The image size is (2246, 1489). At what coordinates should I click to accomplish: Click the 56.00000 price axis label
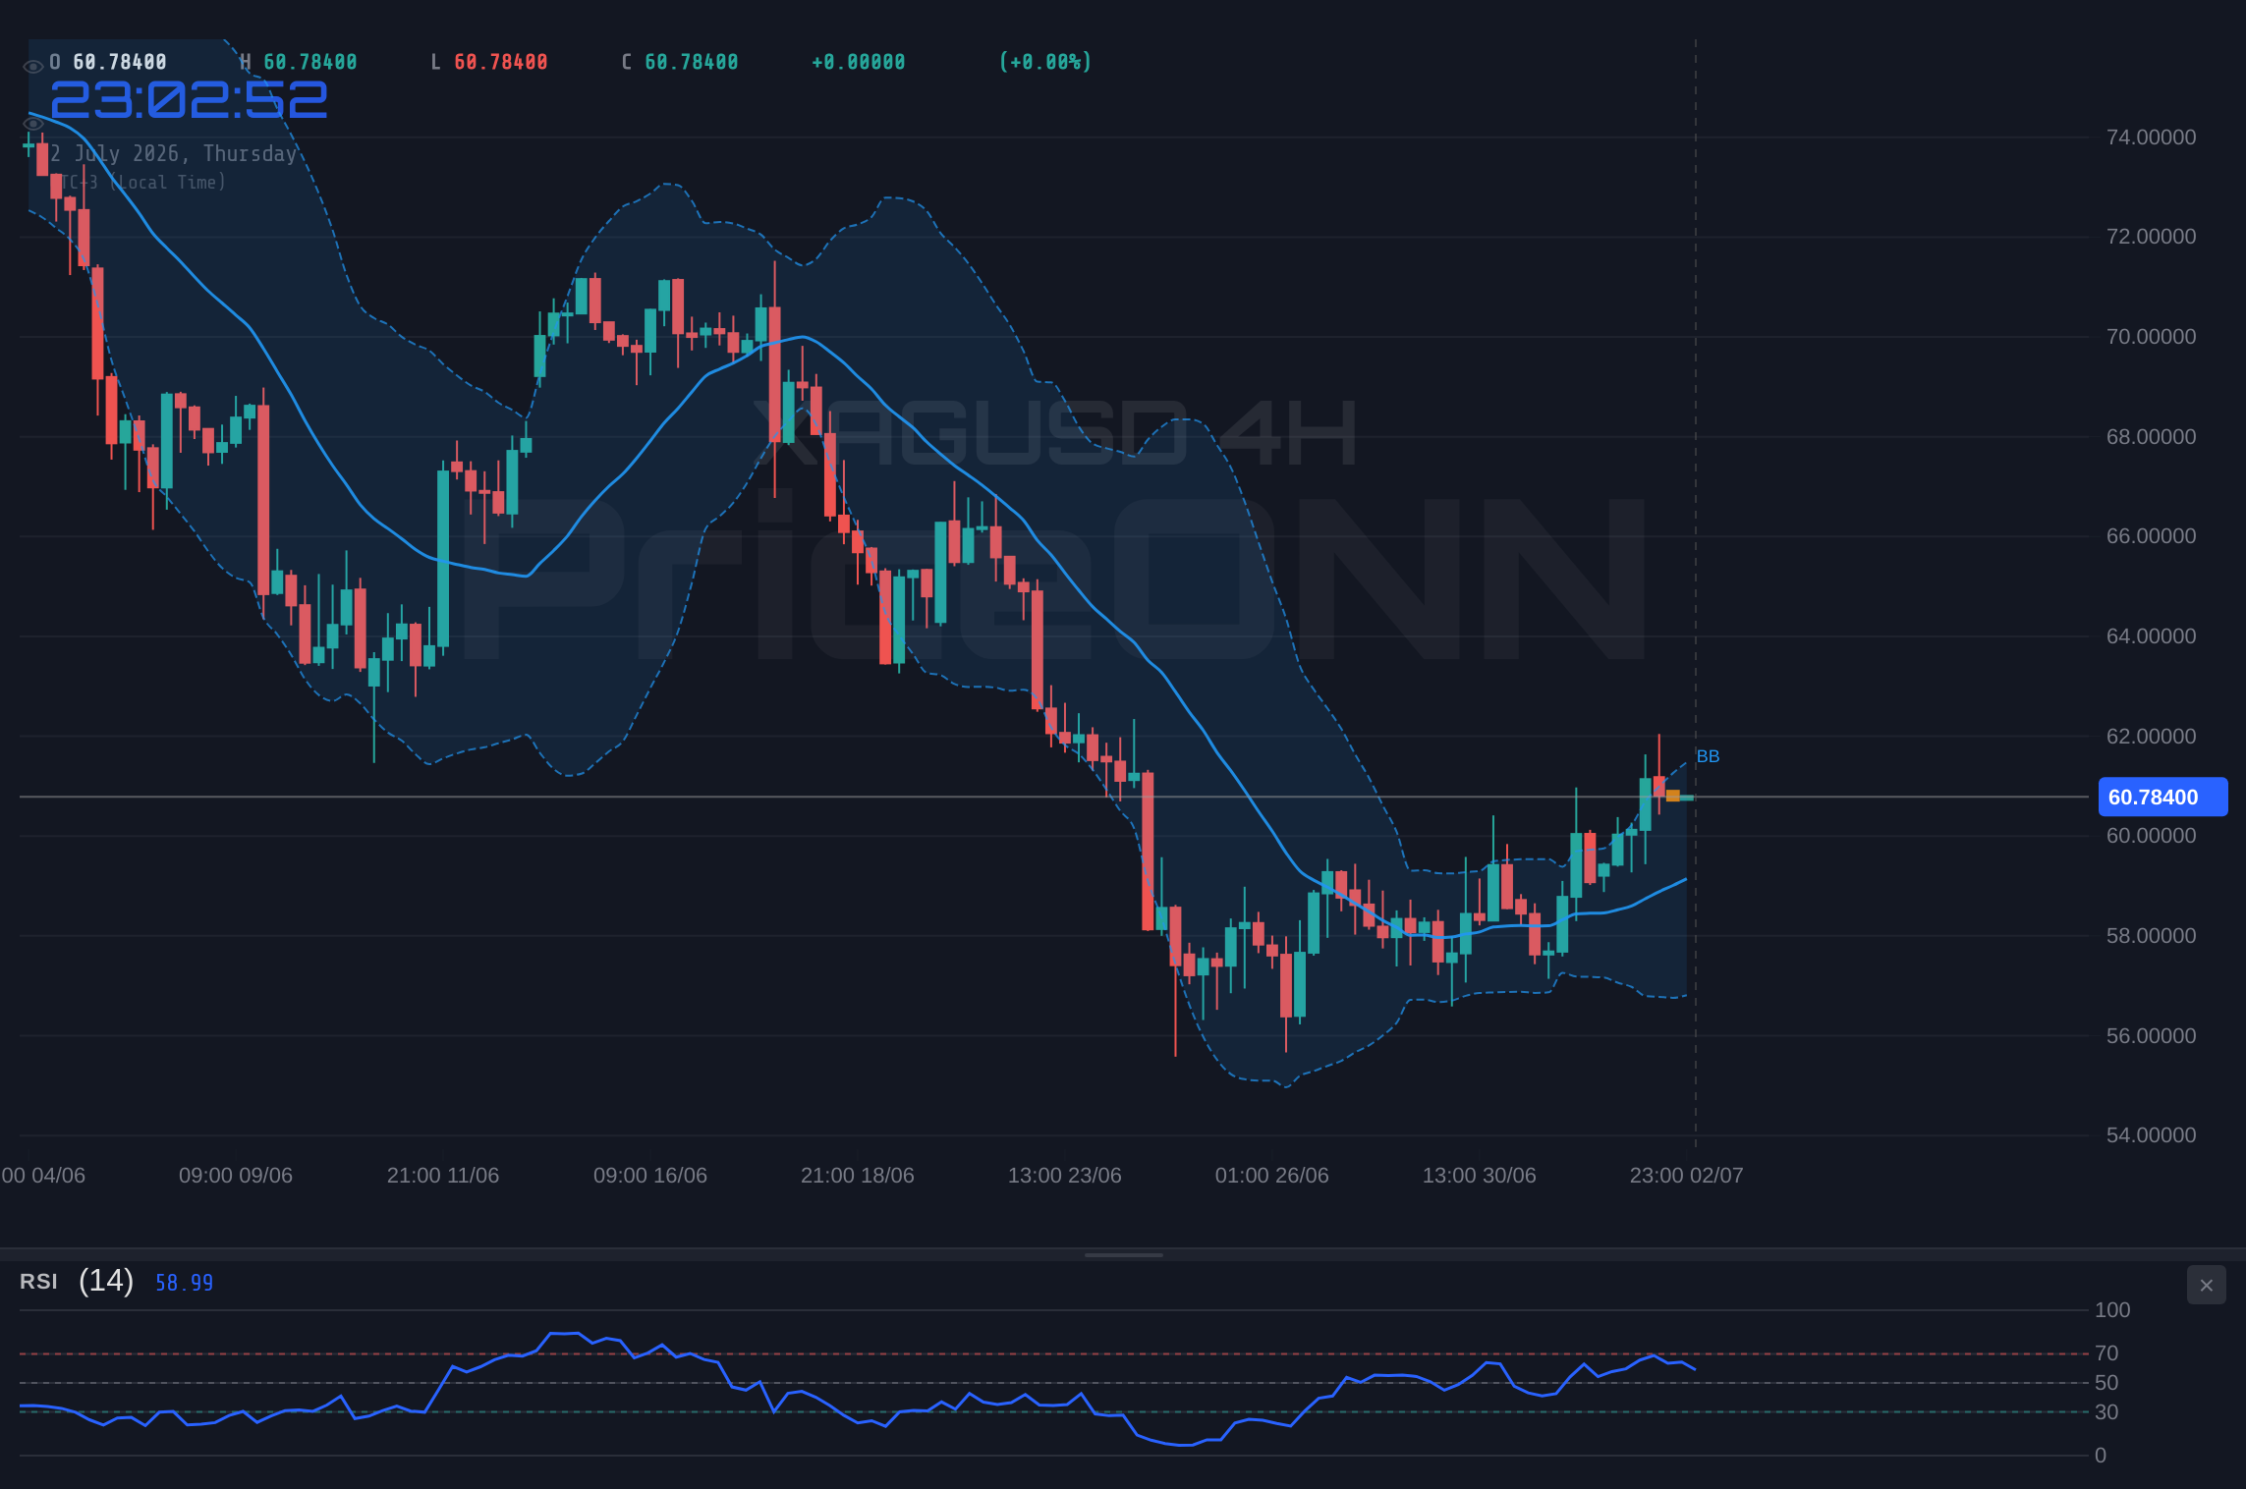click(2151, 1036)
